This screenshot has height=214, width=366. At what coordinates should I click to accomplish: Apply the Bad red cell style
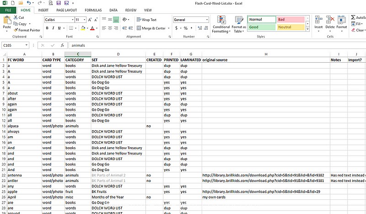[x=291, y=20]
